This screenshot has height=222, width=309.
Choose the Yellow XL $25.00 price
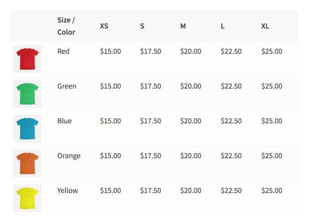(x=271, y=190)
